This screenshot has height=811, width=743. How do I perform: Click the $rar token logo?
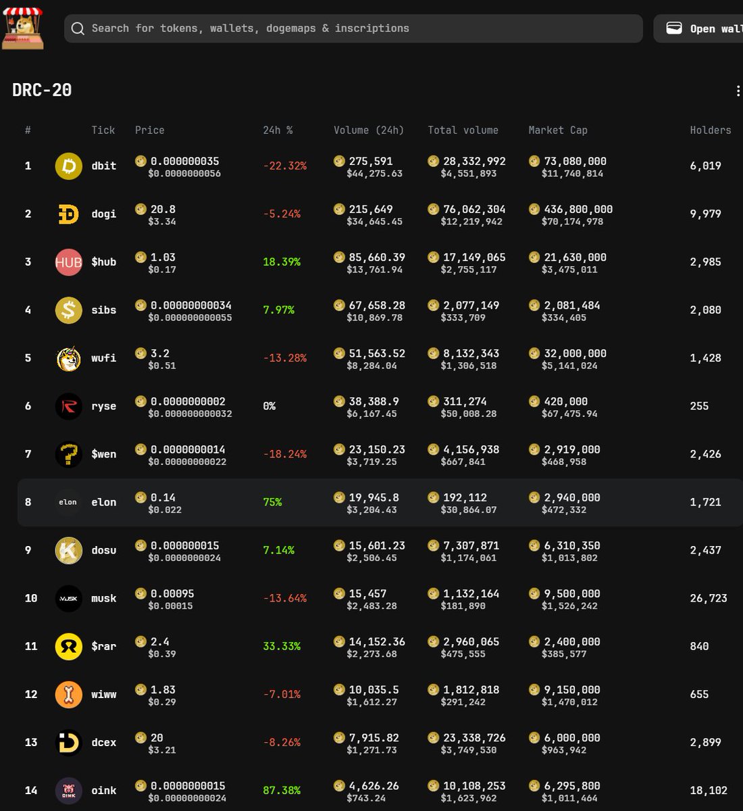pos(68,646)
